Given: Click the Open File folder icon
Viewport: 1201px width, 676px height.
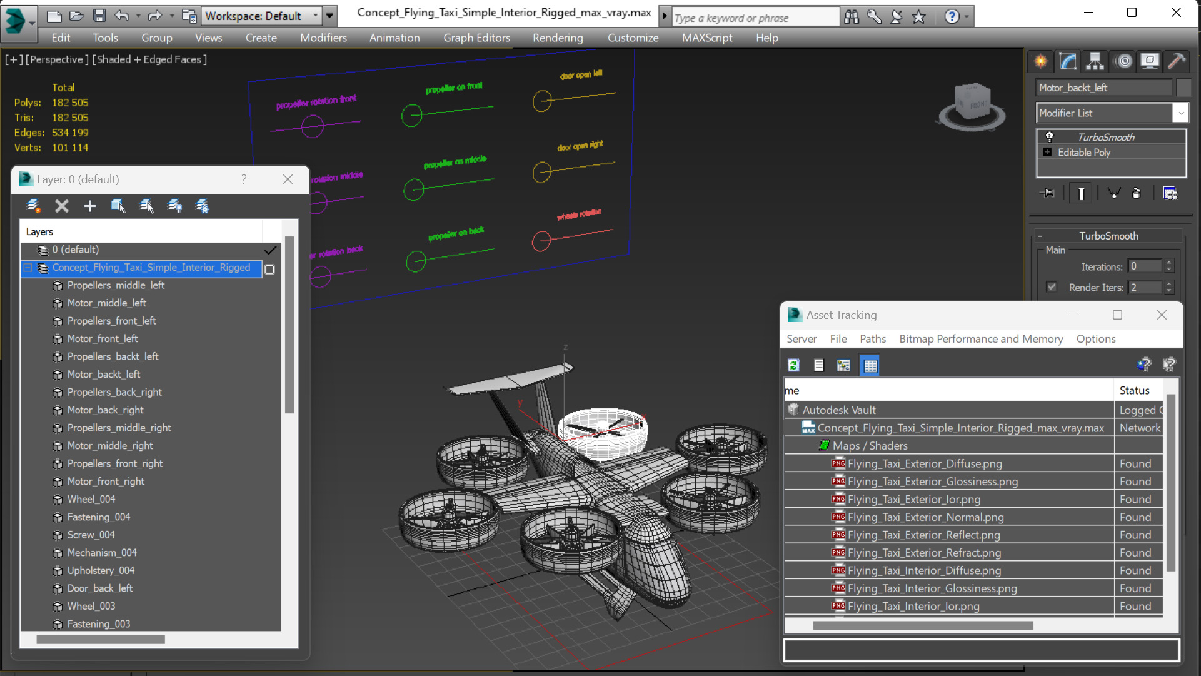Looking at the screenshot, I should coord(77,16).
